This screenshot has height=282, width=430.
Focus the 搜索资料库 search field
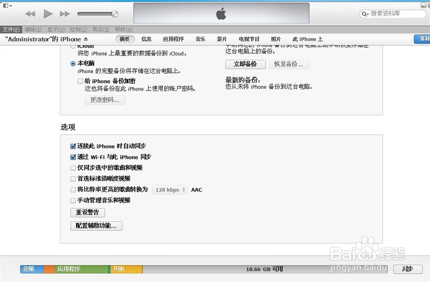[x=393, y=14]
